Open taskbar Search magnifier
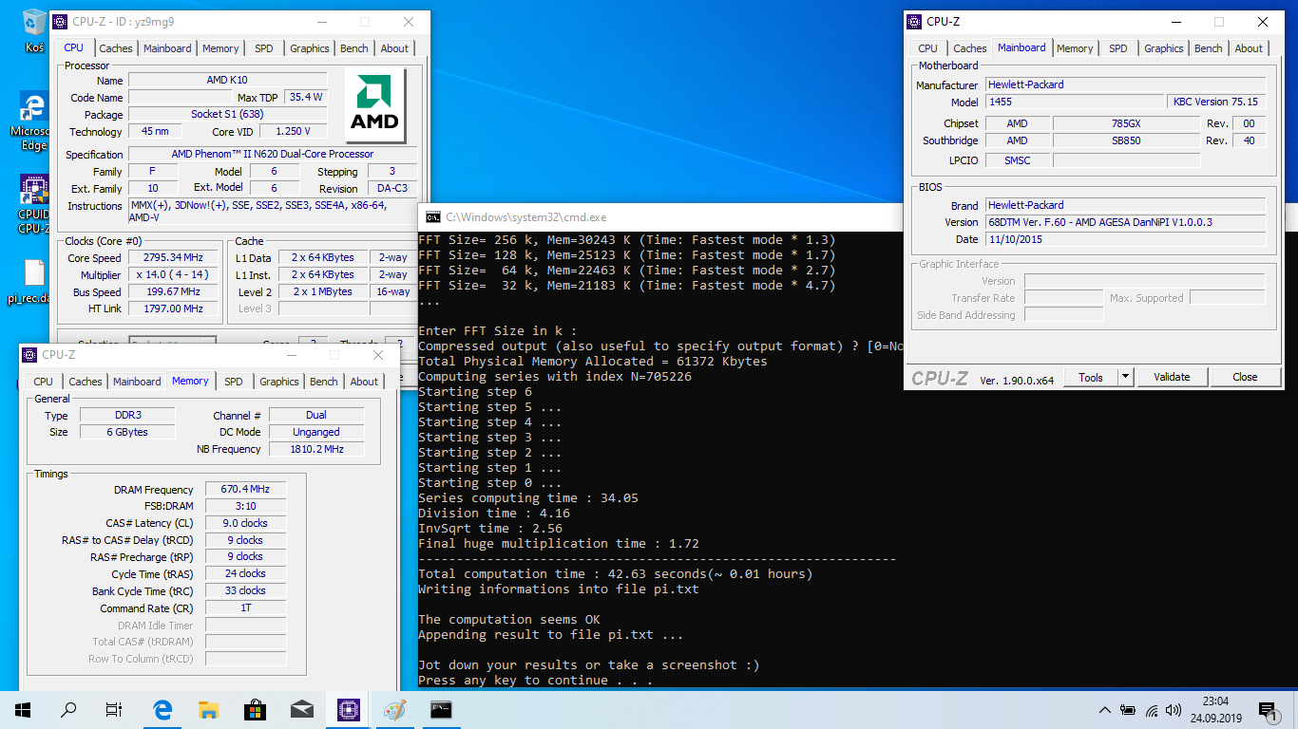This screenshot has height=729, width=1298. pos(68,709)
